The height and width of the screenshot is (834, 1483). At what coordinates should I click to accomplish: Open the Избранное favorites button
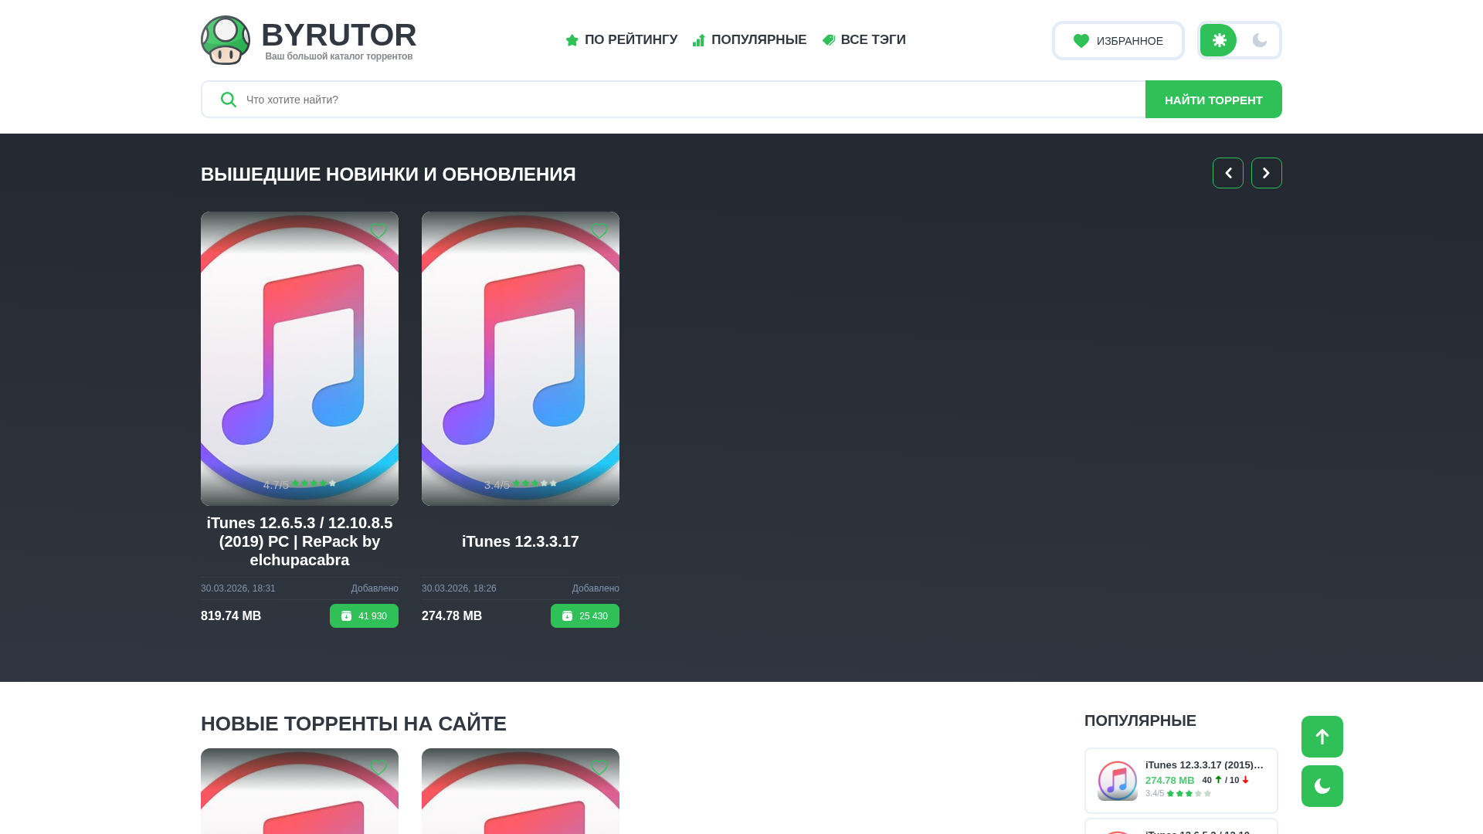coord(1118,41)
